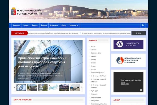This screenshot has width=157, height=105.
Task: Open the Видео rubric
Action: [93, 60]
